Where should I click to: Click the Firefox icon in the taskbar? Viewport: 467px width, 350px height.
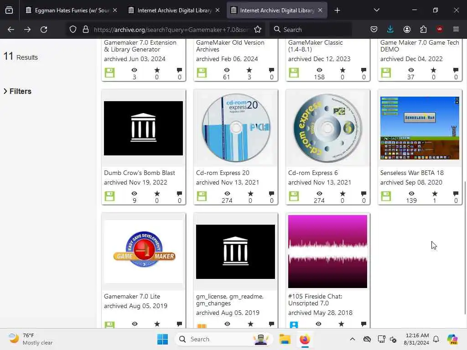pyautogui.click(x=305, y=339)
